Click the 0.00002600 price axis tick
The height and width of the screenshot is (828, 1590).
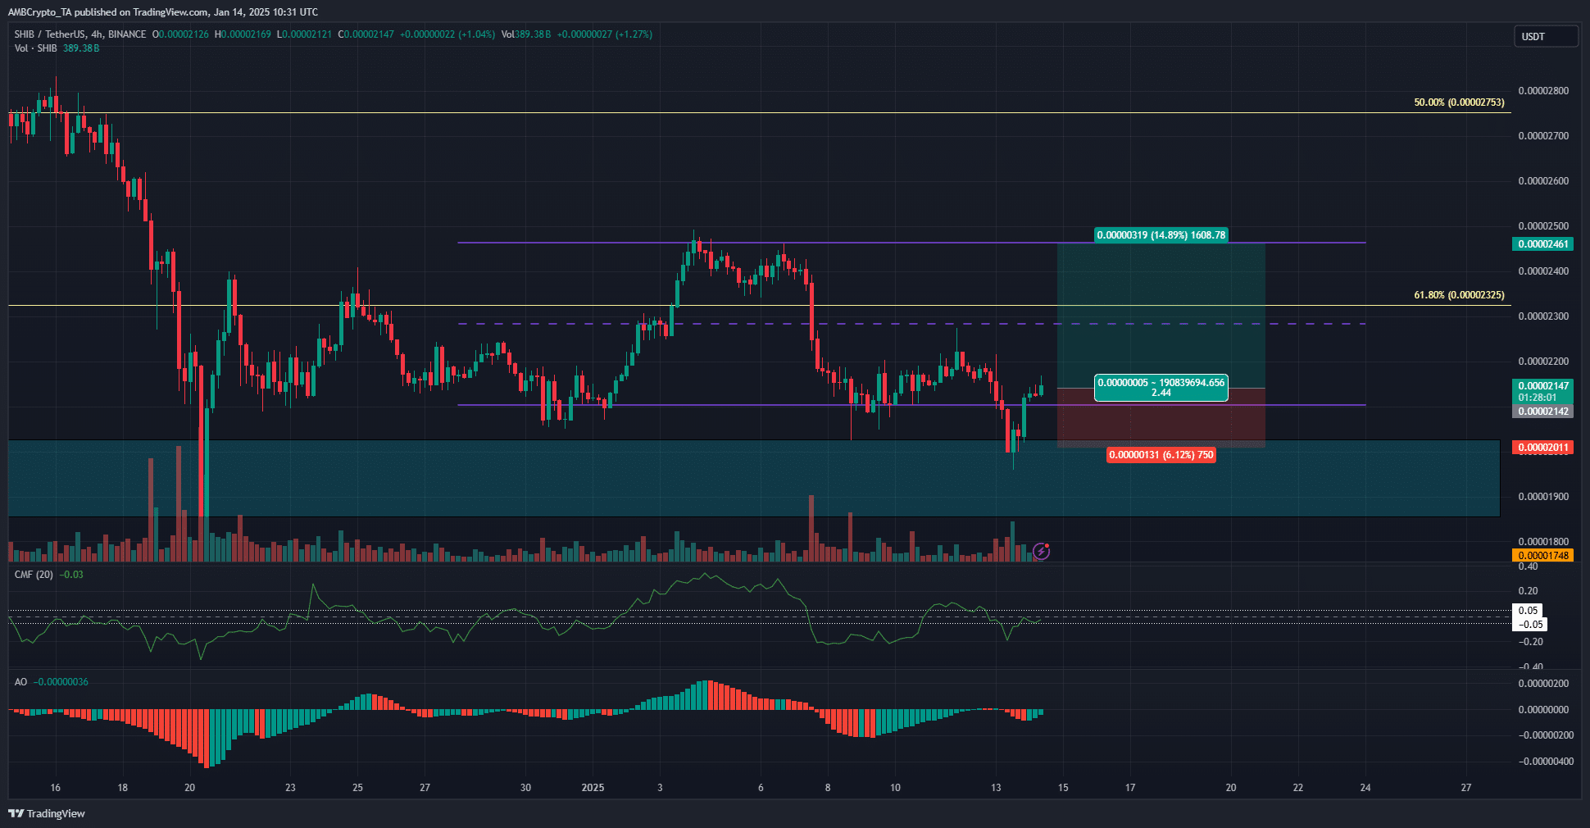click(x=1543, y=181)
